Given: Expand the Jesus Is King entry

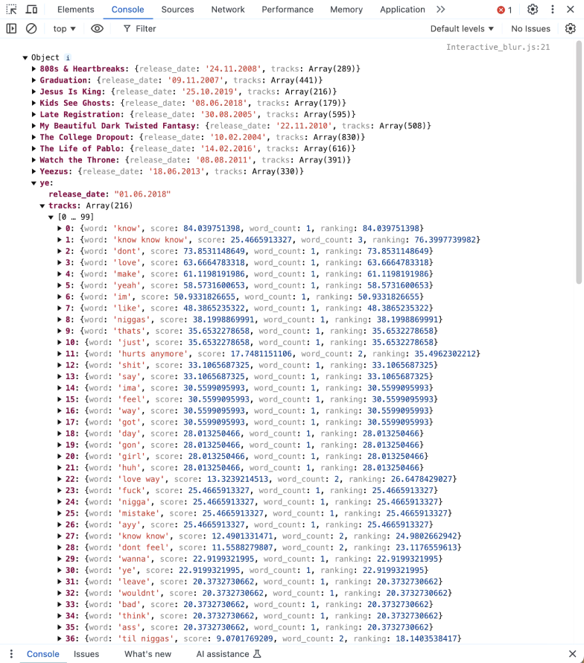Looking at the screenshot, I should point(34,92).
